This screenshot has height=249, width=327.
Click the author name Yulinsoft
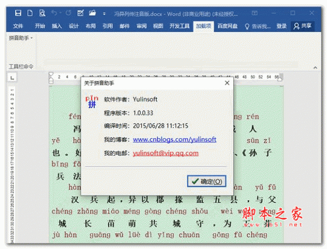point(145,99)
